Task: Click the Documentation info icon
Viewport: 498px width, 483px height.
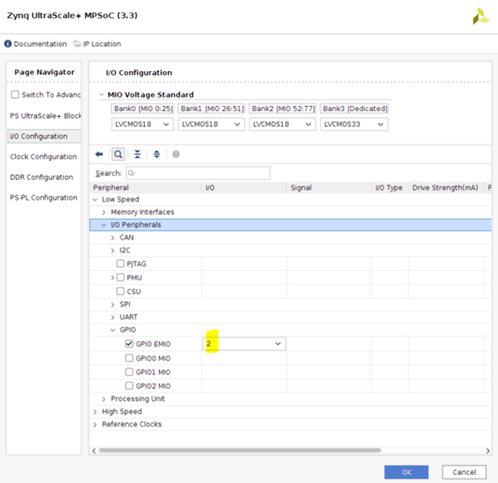Action: point(7,44)
